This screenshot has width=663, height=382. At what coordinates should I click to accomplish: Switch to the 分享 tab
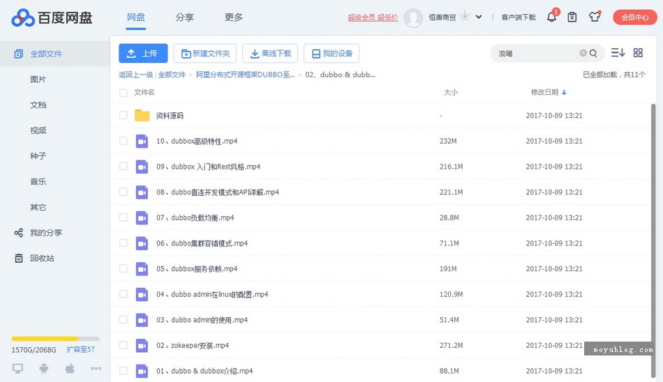pos(184,17)
